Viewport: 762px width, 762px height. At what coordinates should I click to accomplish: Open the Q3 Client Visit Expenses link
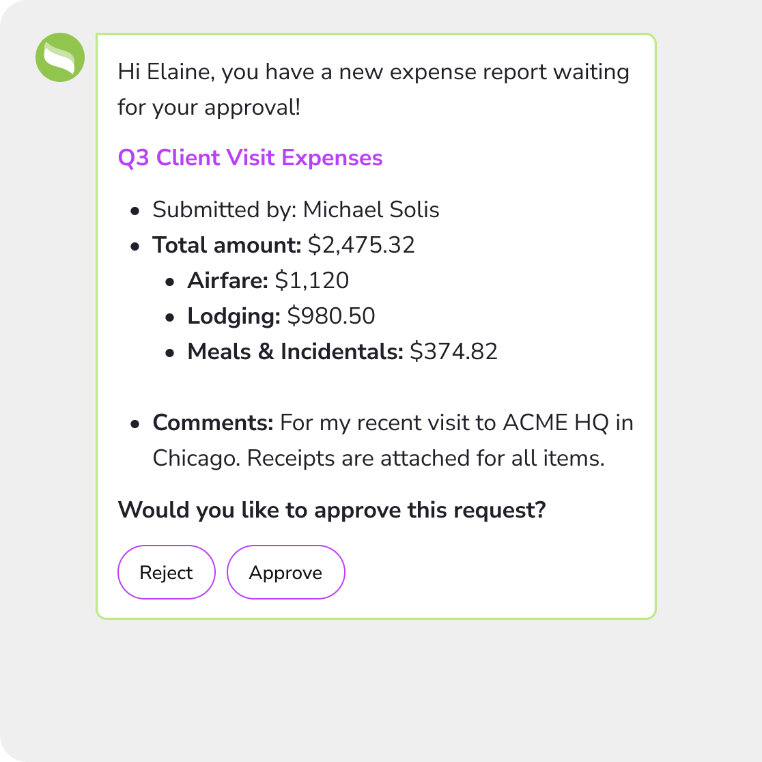point(250,158)
